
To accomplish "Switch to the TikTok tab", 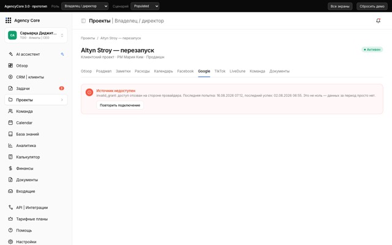I will click(220, 71).
